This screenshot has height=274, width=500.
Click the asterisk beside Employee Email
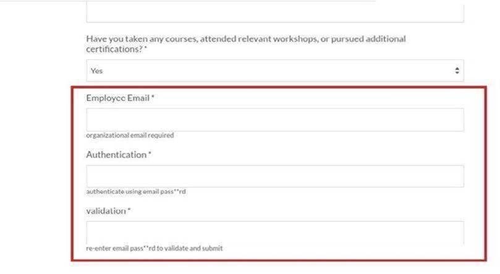[x=153, y=98]
